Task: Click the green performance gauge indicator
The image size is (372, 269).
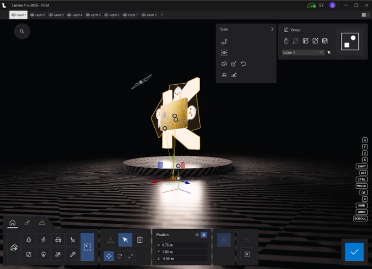Action: (311, 5)
